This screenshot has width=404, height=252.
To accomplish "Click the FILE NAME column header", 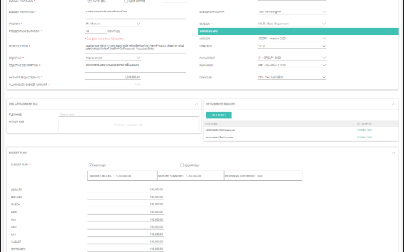I will [212, 124].
